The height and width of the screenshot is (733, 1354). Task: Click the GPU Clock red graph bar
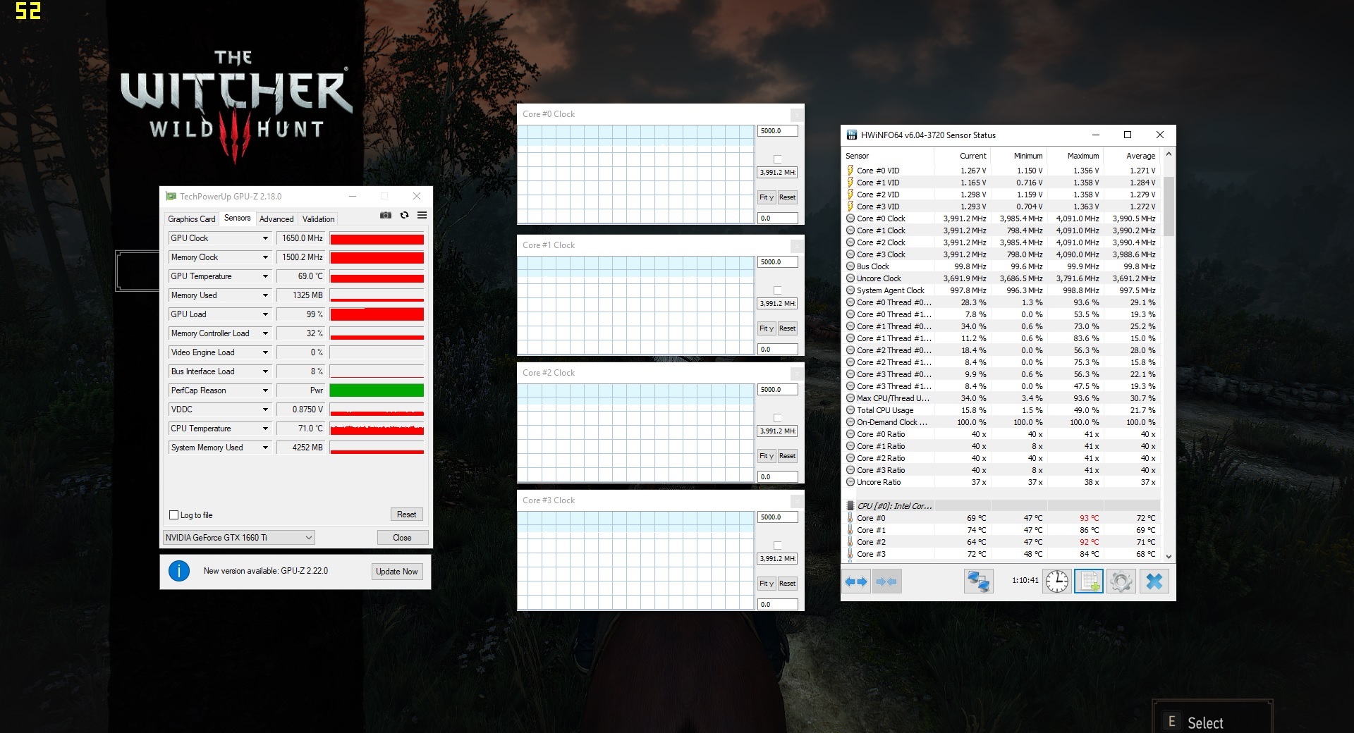377,238
